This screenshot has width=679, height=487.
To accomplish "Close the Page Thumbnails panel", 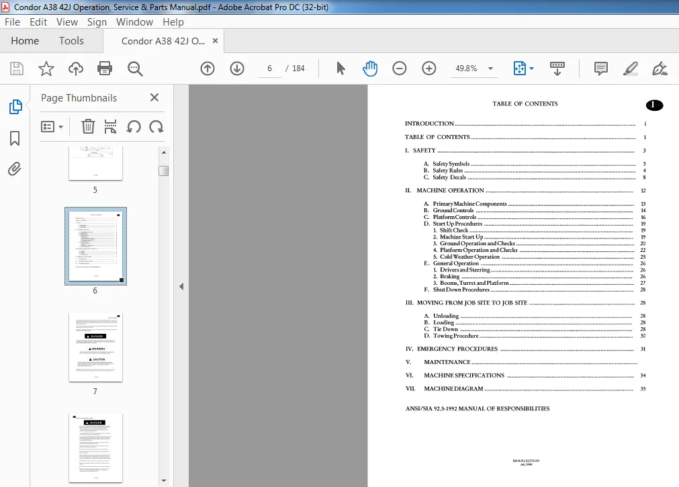I will point(154,97).
